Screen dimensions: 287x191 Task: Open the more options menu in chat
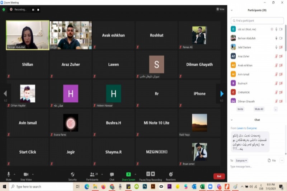[282, 160]
